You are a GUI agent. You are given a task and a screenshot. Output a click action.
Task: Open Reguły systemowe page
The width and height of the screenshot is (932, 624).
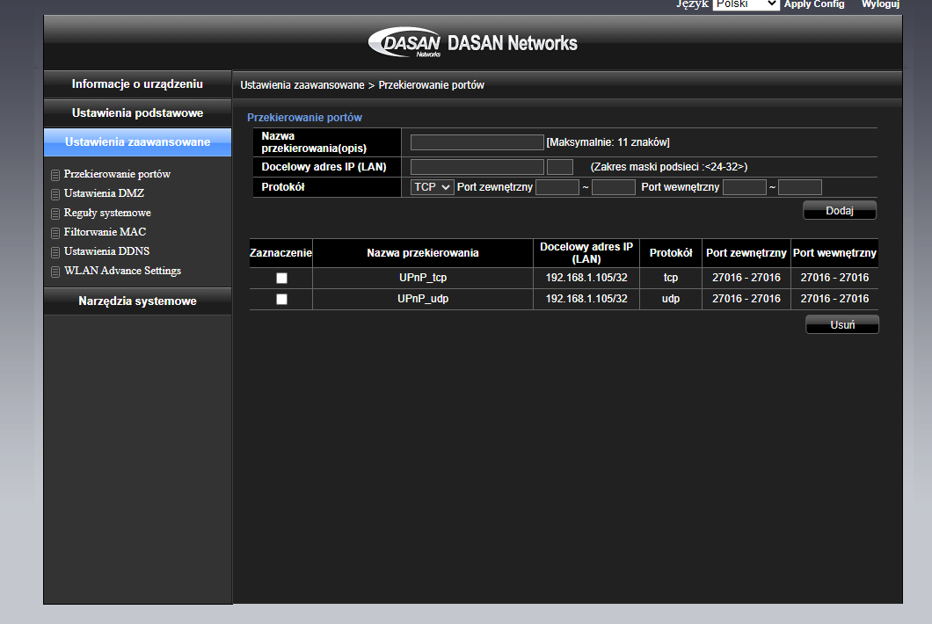click(x=107, y=213)
